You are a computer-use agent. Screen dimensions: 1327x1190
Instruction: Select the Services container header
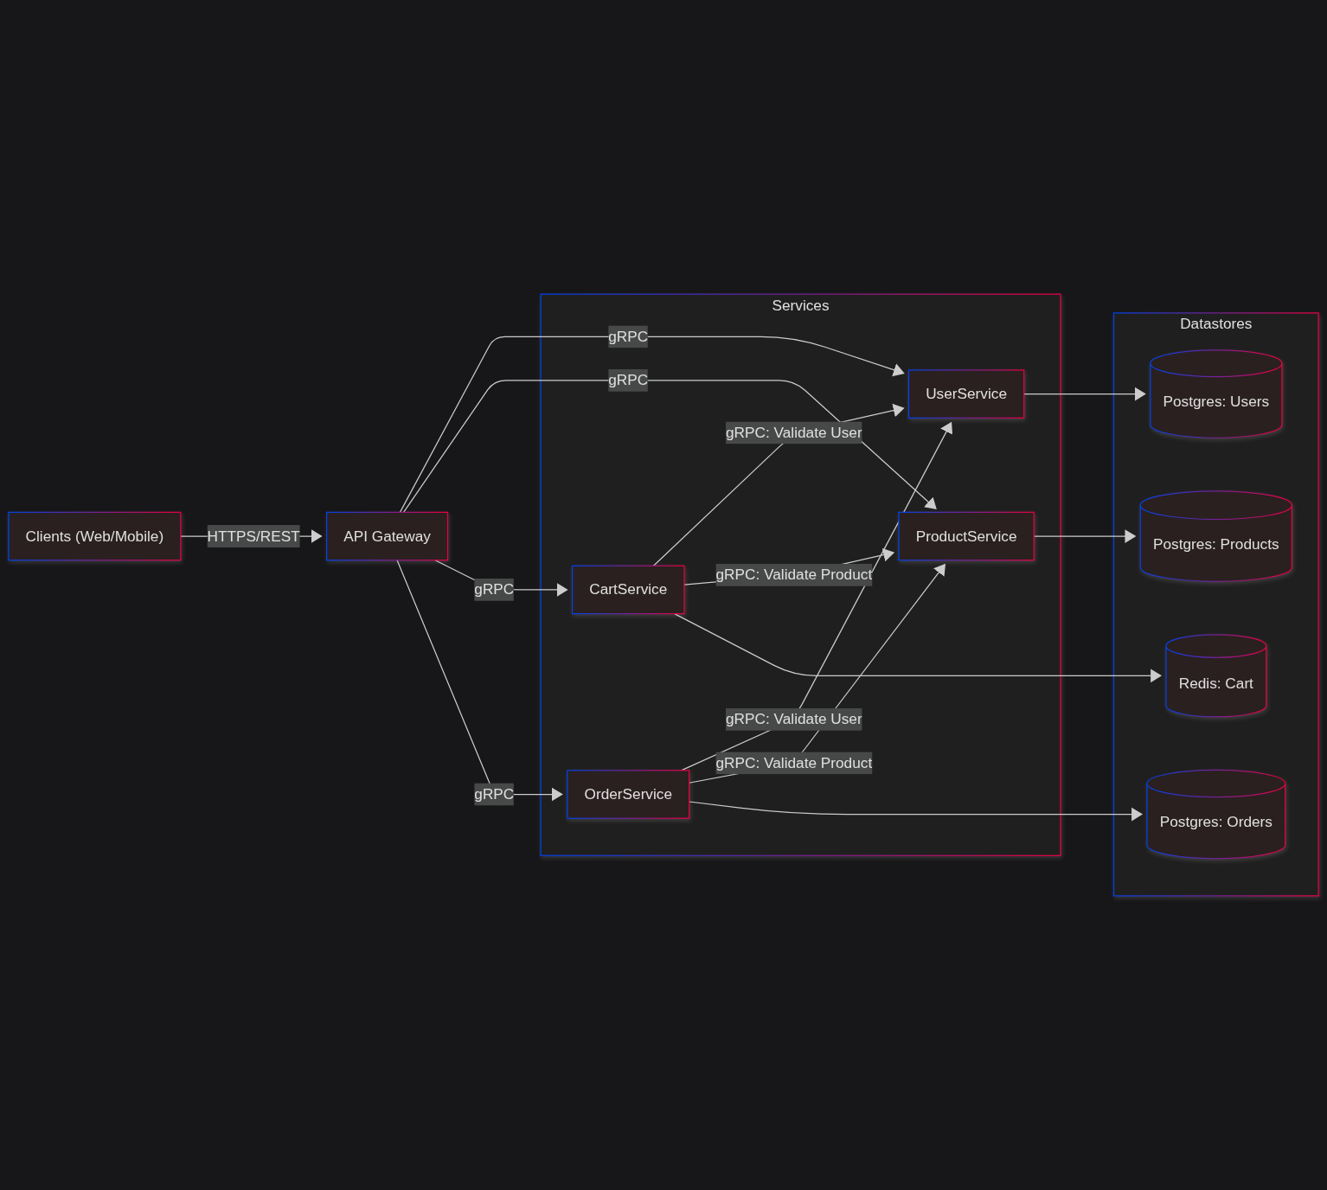[x=800, y=305]
